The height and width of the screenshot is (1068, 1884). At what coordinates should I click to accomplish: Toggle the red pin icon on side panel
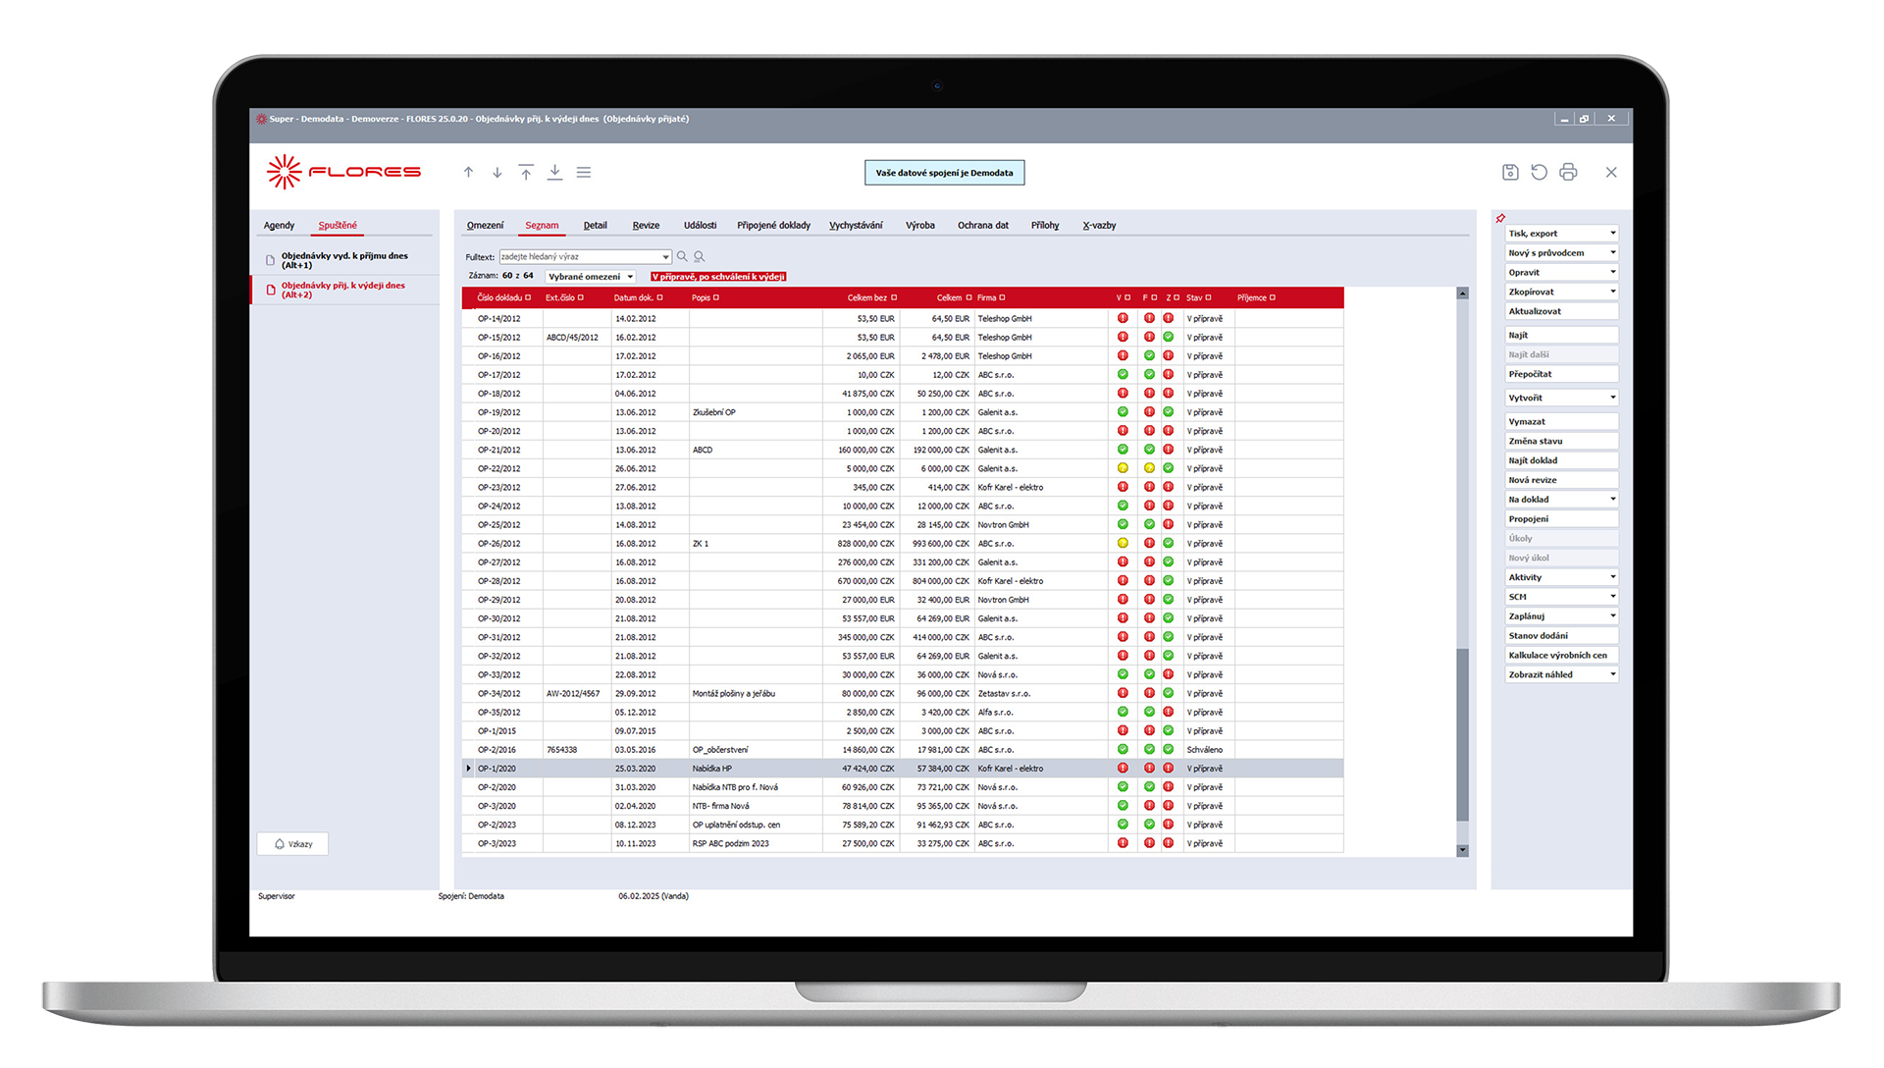pos(1500,218)
